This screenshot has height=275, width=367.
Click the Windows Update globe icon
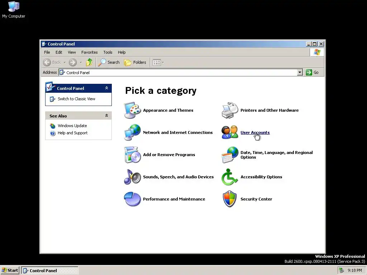(53, 126)
